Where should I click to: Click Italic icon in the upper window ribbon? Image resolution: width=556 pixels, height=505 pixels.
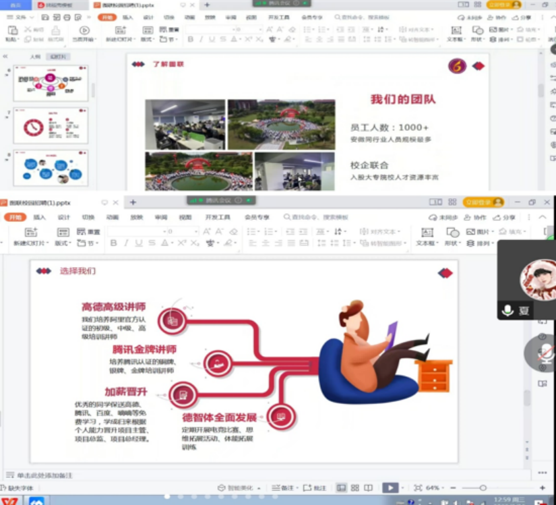(x=201, y=39)
